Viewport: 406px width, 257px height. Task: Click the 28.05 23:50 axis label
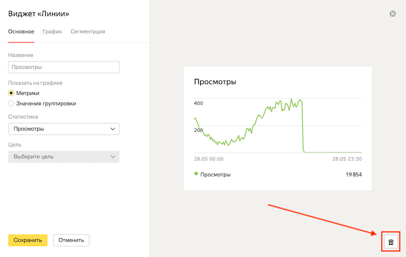[x=347, y=158]
